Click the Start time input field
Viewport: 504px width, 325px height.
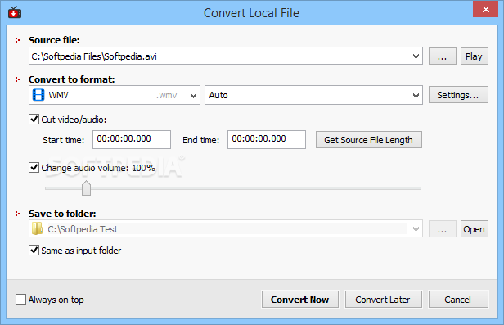[132, 139]
